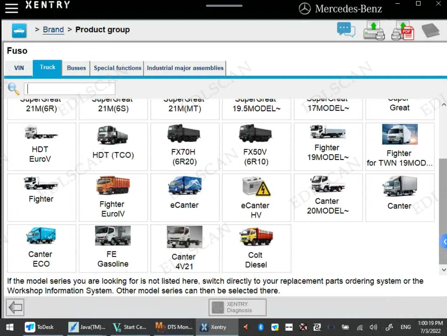Click the XENTRY Diagnosis button

pyautogui.click(x=238, y=307)
